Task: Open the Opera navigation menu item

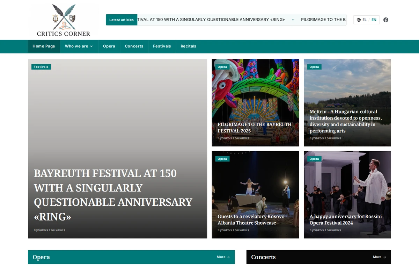Action: tap(109, 46)
